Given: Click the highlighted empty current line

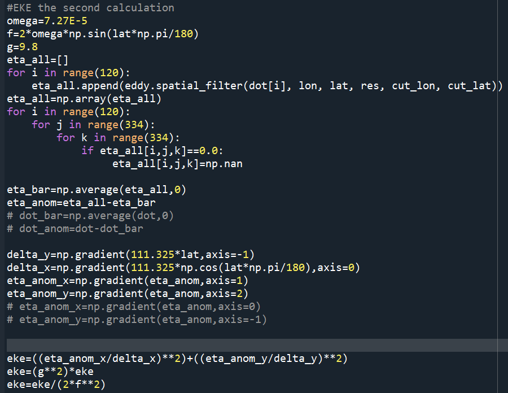Looking at the screenshot, I should point(257,345).
